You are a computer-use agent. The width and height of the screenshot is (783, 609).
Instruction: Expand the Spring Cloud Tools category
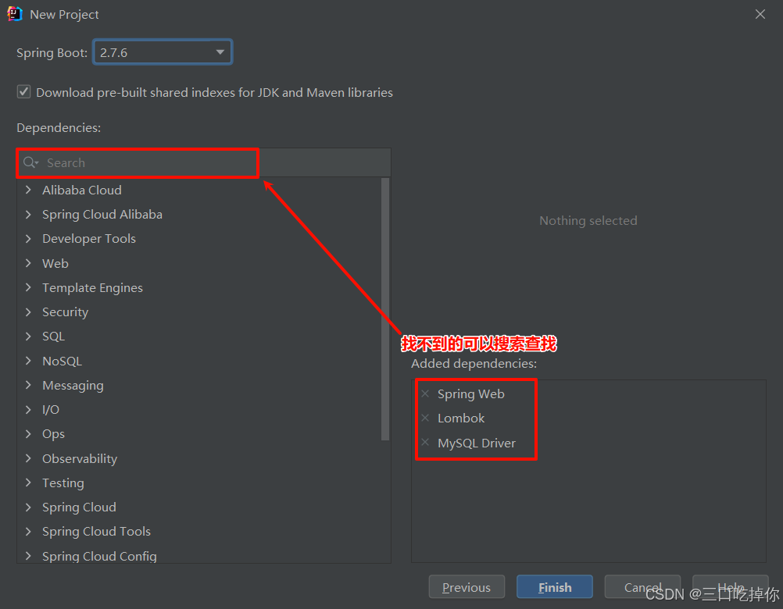pos(28,532)
